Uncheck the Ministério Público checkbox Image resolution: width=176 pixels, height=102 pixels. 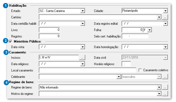[11, 41]
